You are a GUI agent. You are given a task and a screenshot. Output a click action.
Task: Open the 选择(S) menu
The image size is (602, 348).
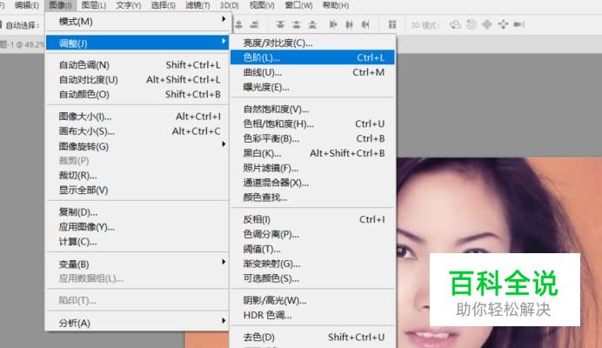164,5
